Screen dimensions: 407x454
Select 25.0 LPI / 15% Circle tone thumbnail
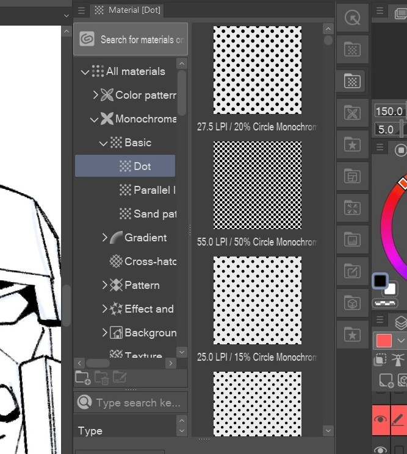258,300
